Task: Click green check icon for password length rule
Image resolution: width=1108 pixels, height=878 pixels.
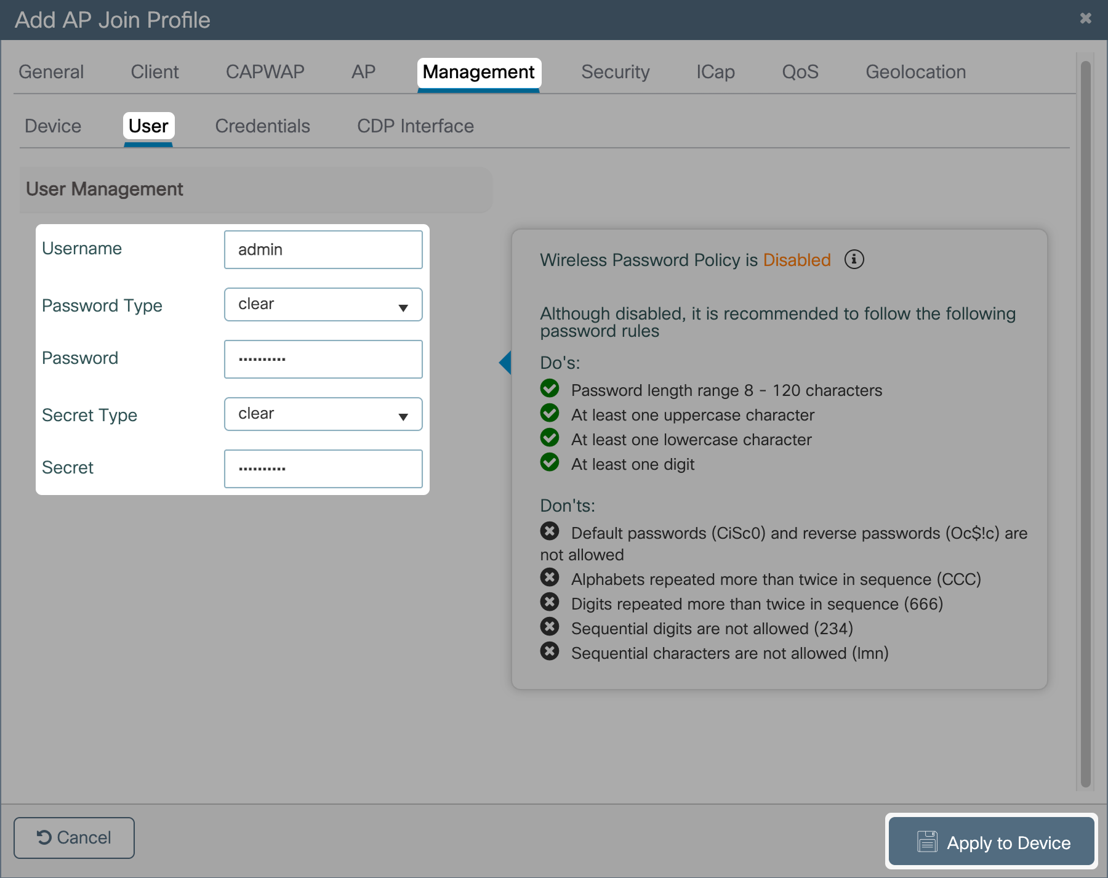Action: pyautogui.click(x=549, y=389)
